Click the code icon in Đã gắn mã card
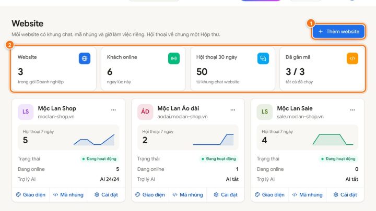 click(352, 58)
